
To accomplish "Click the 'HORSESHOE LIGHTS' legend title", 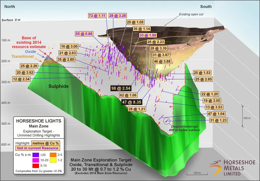I will pyautogui.click(x=39, y=121).
